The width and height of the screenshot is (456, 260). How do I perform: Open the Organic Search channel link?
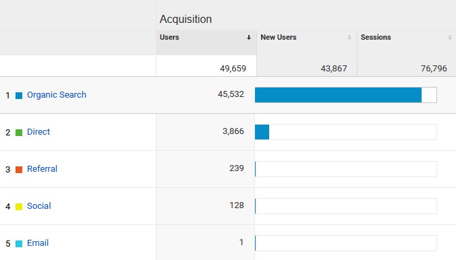[57, 95]
